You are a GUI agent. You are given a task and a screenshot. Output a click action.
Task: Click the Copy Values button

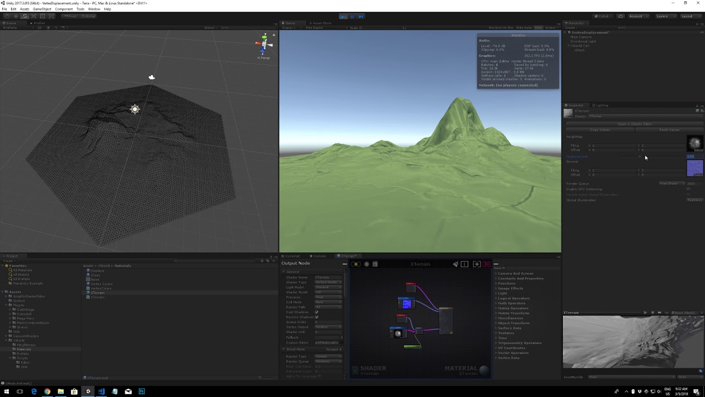click(x=600, y=130)
